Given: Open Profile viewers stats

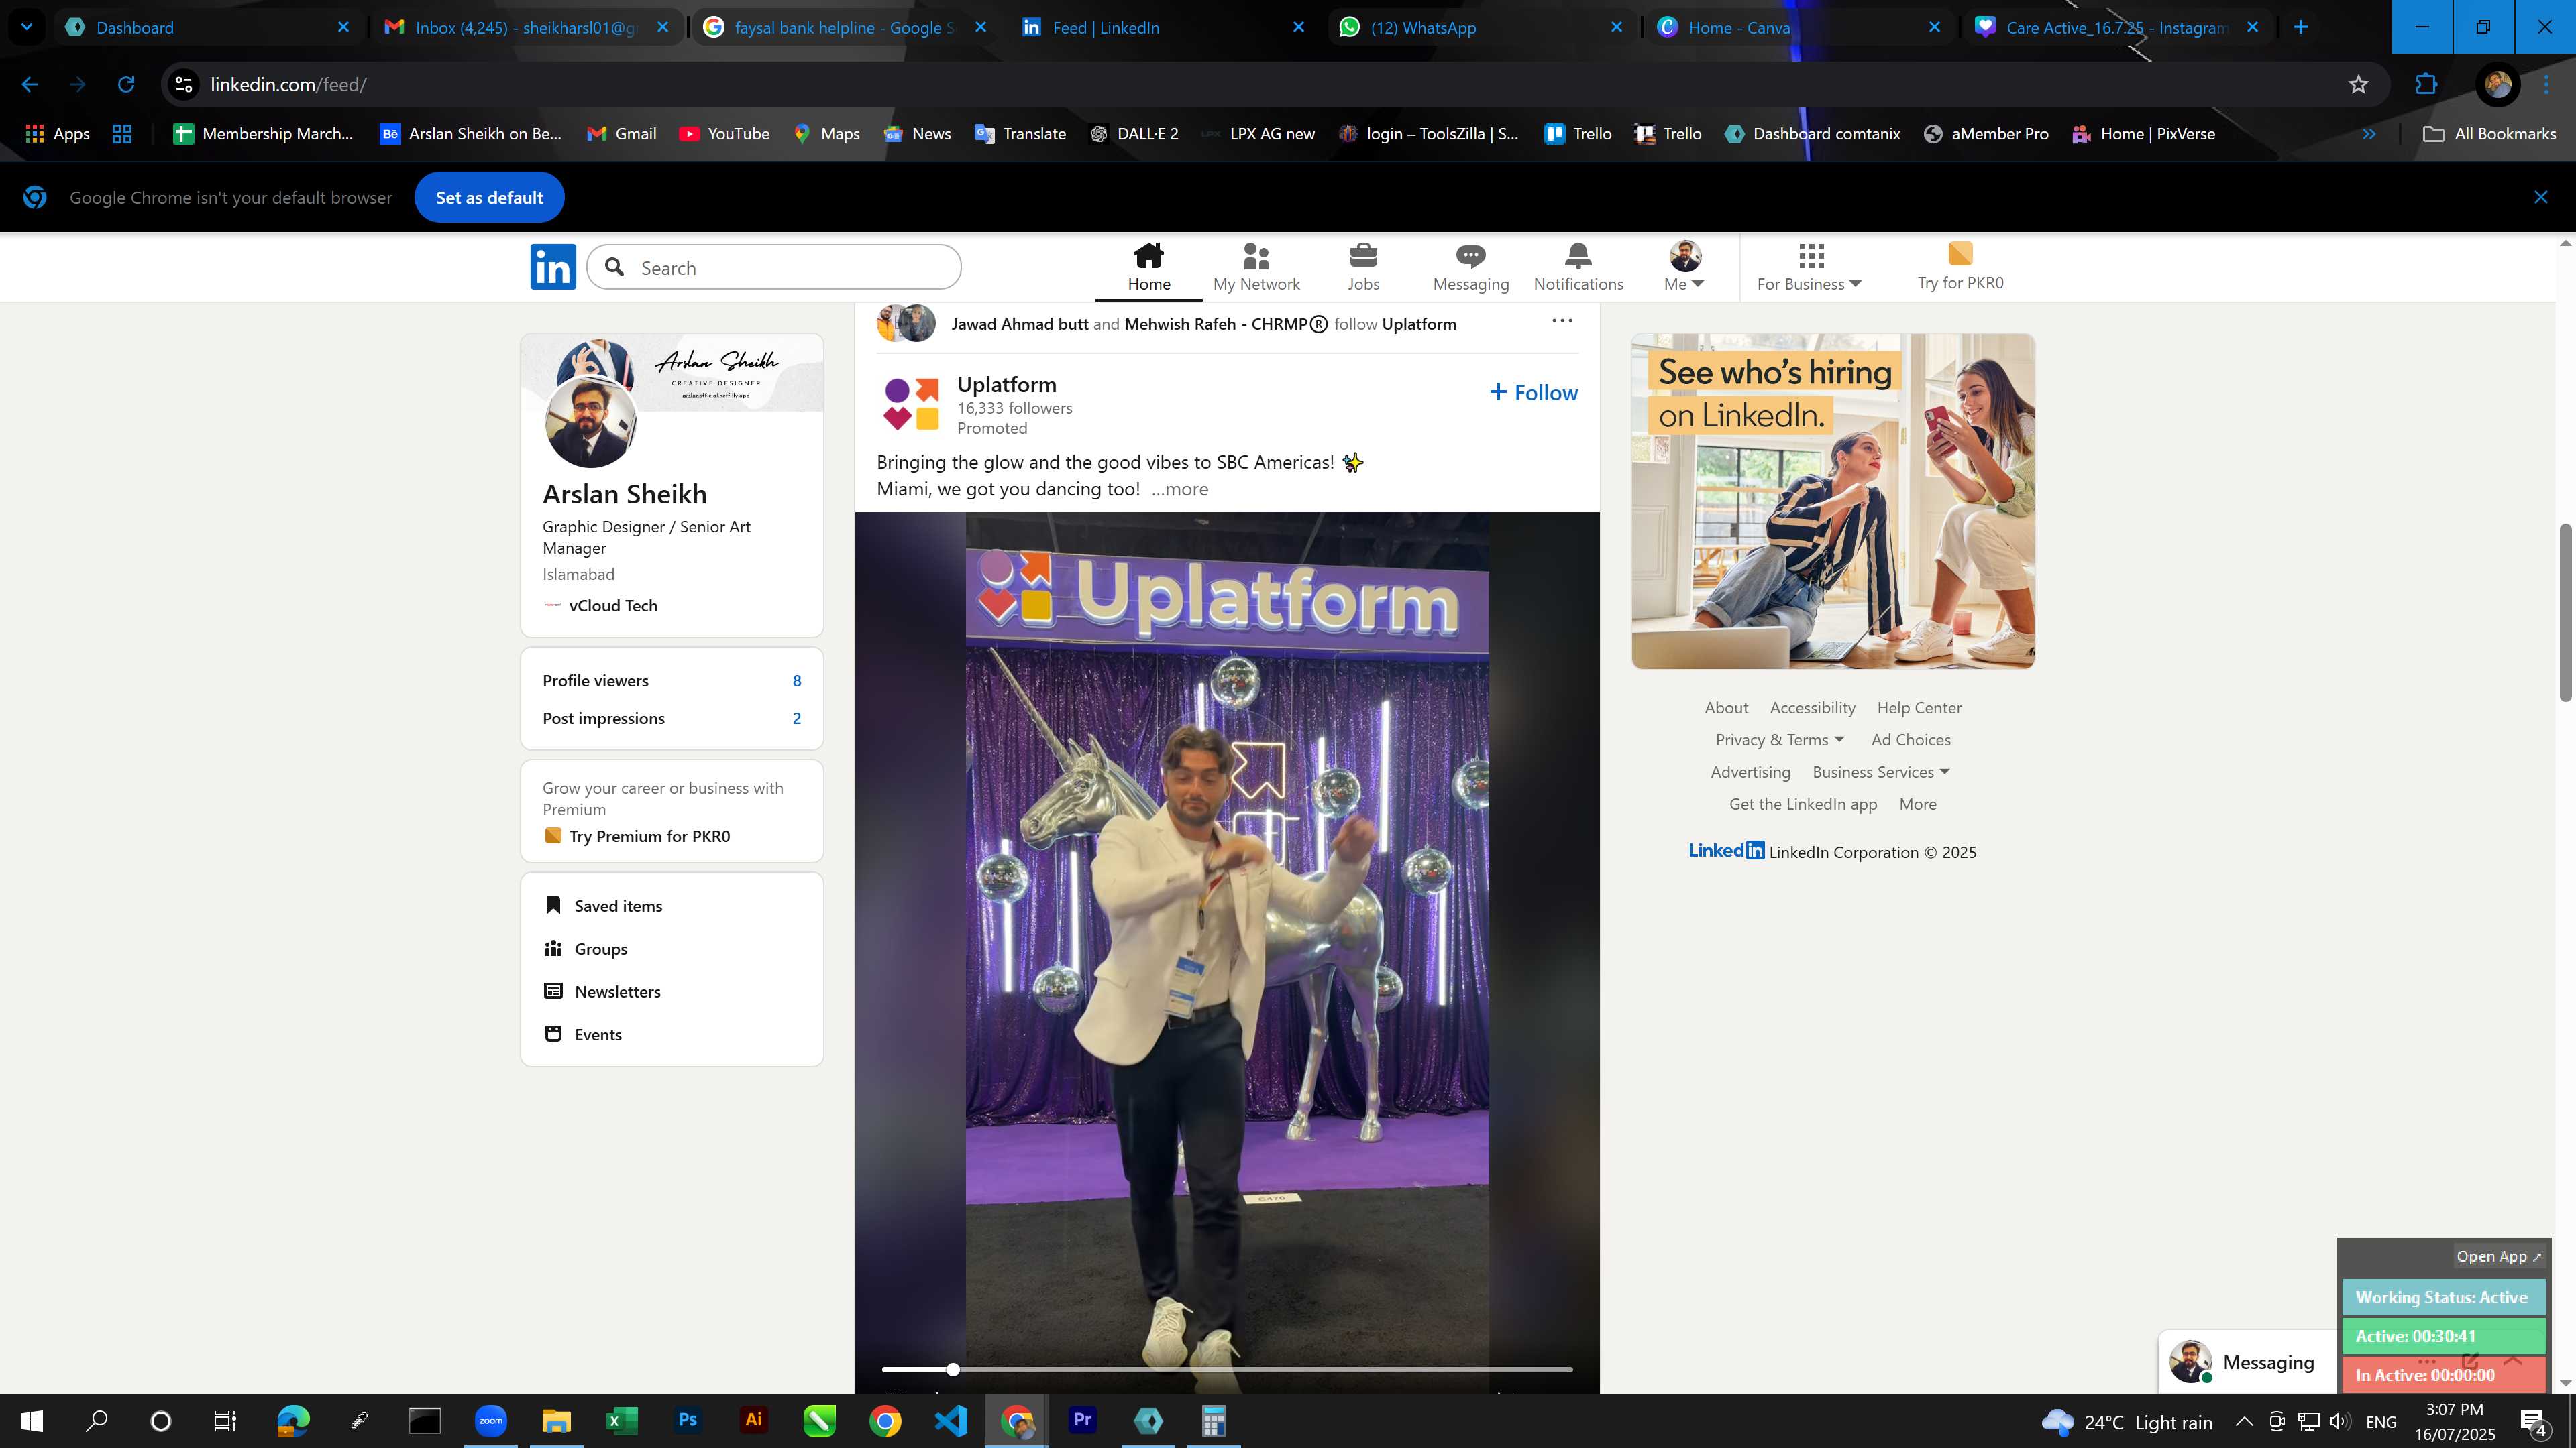Looking at the screenshot, I should tap(671, 680).
